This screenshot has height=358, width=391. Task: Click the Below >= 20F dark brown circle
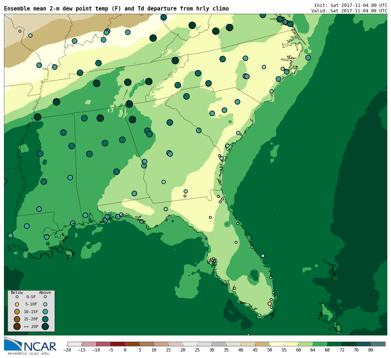(x=17, y=326)
